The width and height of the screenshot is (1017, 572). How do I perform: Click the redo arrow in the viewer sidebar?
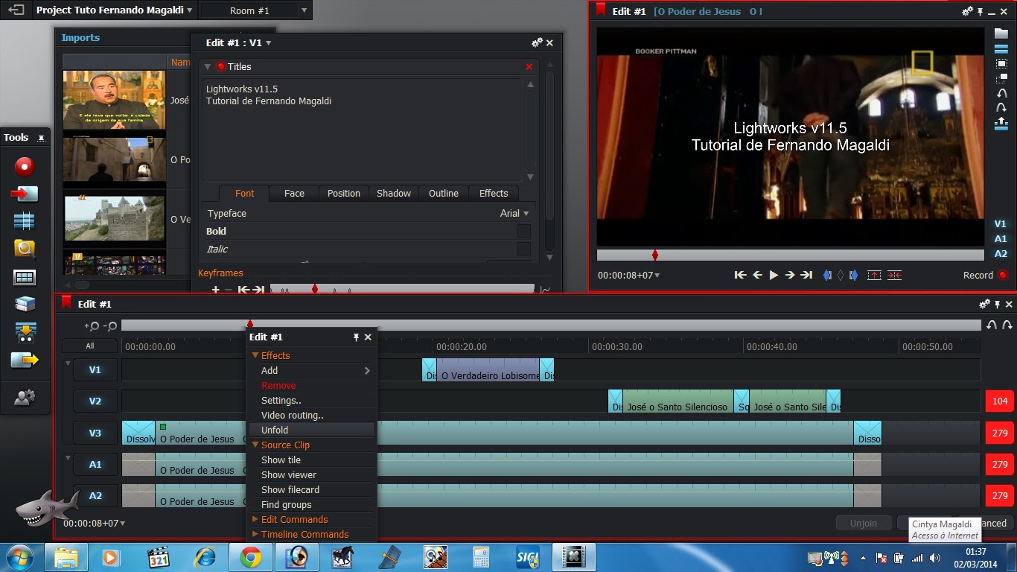[1001, 108]
